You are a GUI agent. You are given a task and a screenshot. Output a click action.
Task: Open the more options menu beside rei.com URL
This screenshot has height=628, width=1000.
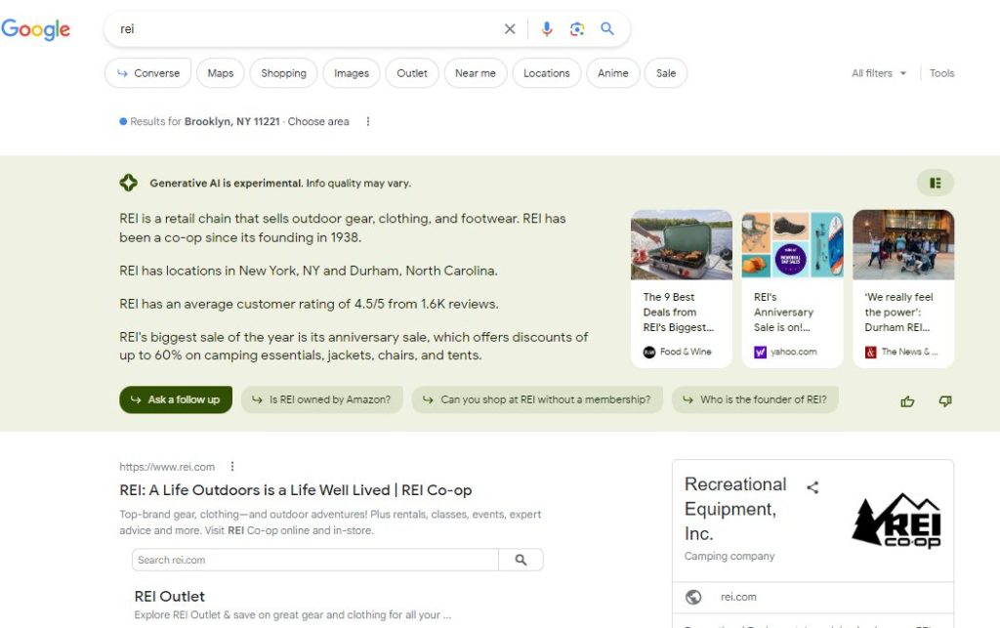coord(232,467)
